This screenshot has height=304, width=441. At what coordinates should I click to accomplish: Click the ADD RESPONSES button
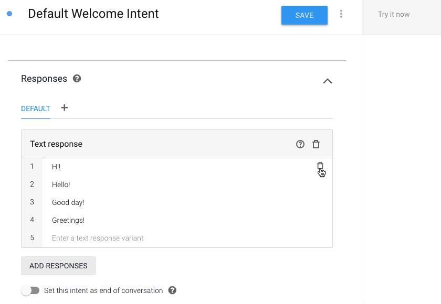coord(58,266)
